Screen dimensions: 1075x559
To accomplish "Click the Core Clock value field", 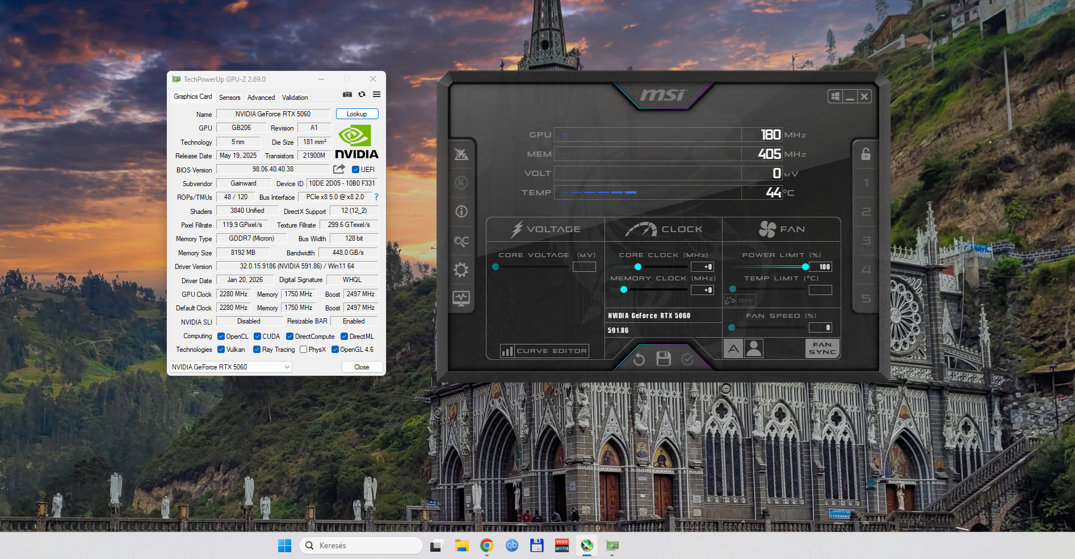I will point(702,267).
